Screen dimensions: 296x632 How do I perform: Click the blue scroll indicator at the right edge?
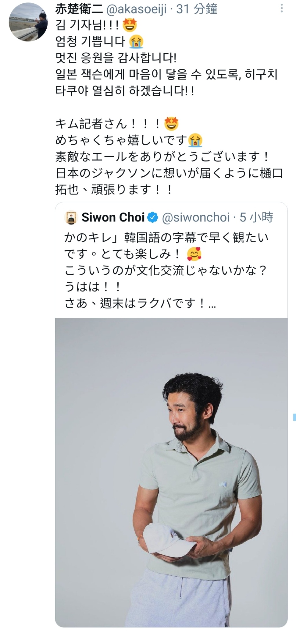(294, 417)
